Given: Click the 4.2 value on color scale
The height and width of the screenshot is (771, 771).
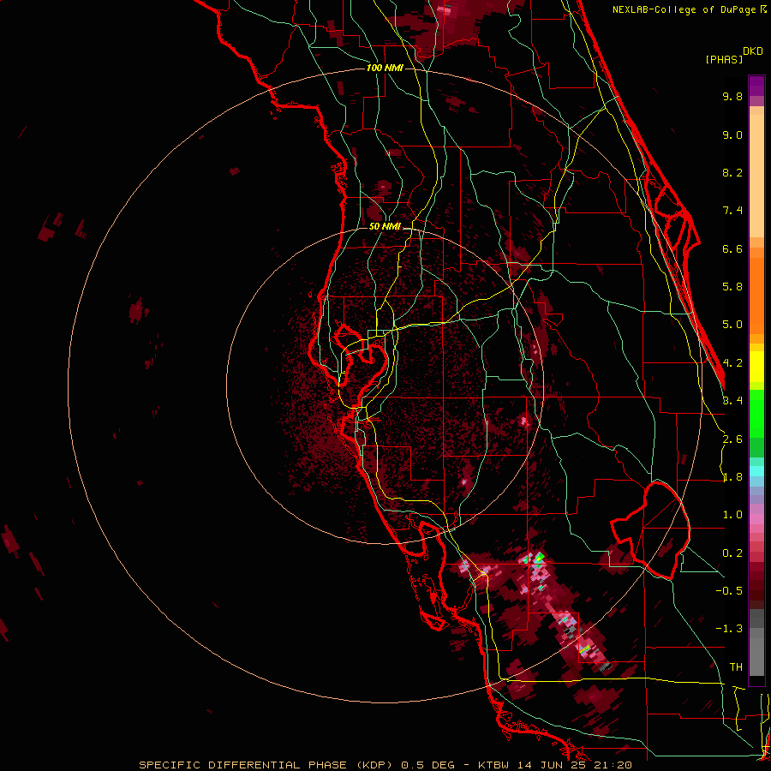Looking at the screenshot, I should click(732, 363).
